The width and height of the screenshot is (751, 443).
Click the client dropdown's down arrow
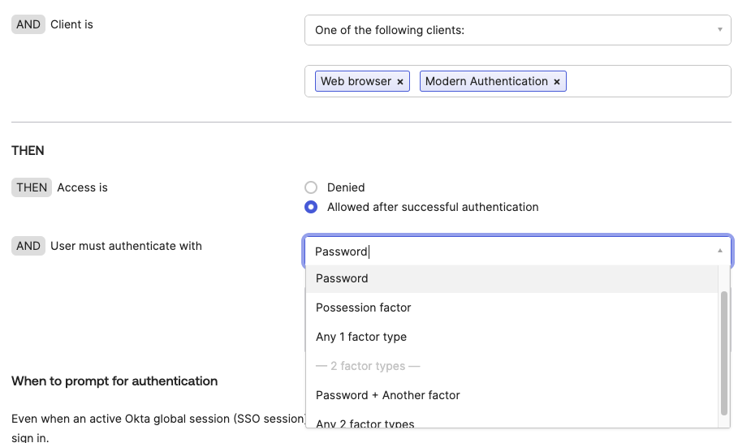[x=719, y=30]
